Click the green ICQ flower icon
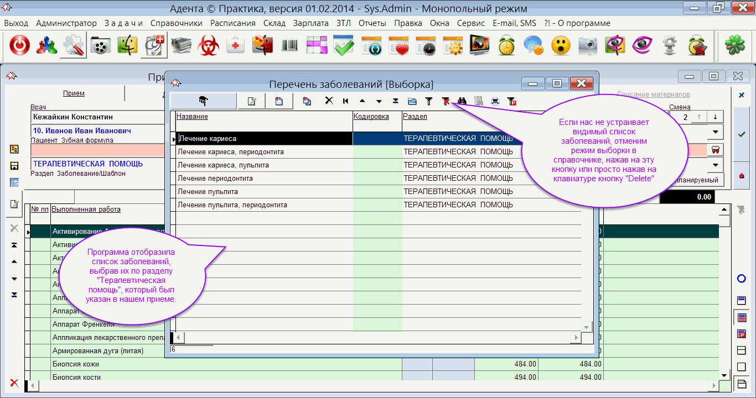The image size is (756, 398). [734, 46]
